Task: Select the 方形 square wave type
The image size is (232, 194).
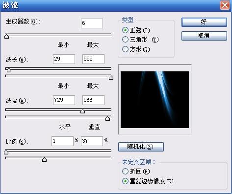Action: pyautogui.click(x=136, y=49)
